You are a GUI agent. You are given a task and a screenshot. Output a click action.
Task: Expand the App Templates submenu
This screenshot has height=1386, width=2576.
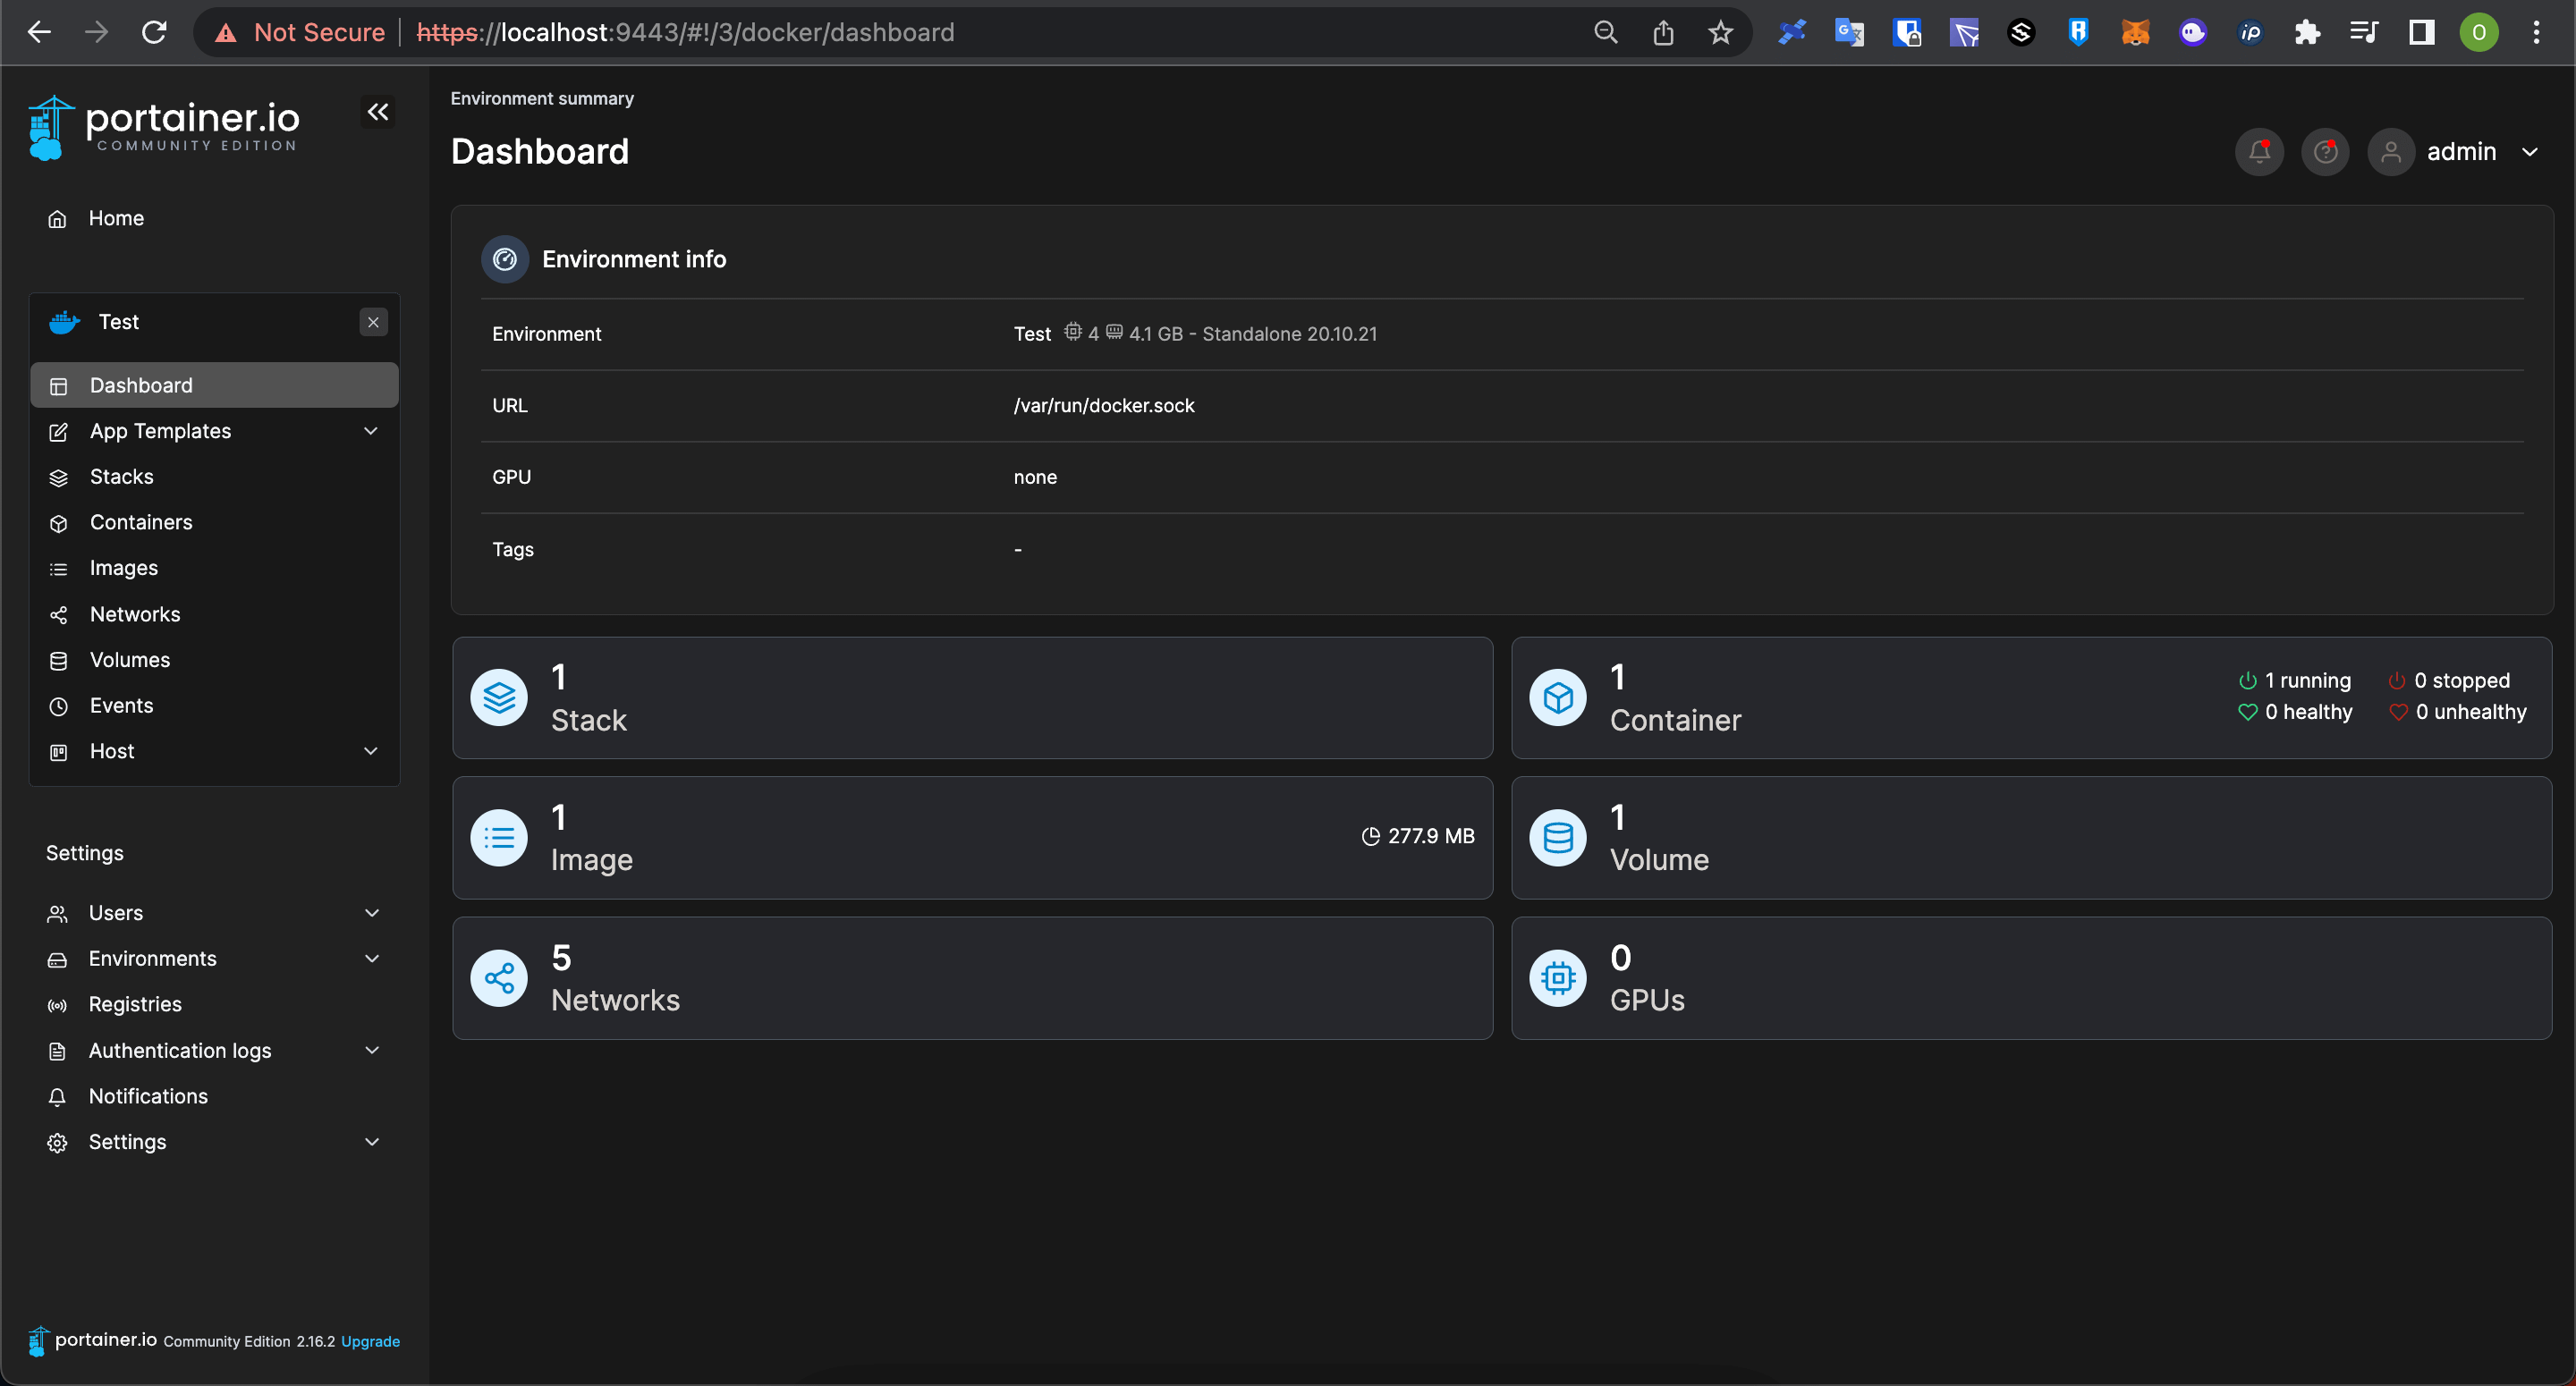[371, 431]
